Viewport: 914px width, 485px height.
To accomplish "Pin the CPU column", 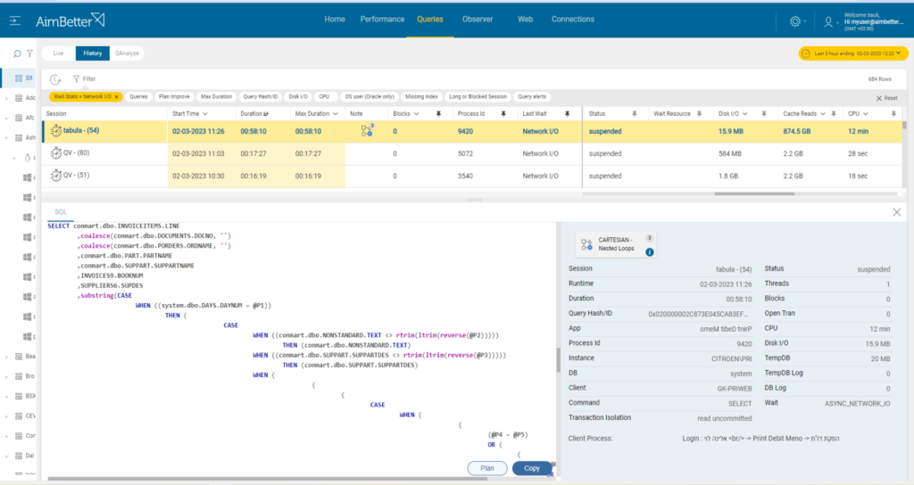I will coord(893,114).
